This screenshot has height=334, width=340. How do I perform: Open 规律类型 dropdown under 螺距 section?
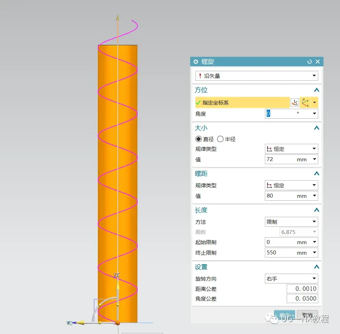pos(291,186)
